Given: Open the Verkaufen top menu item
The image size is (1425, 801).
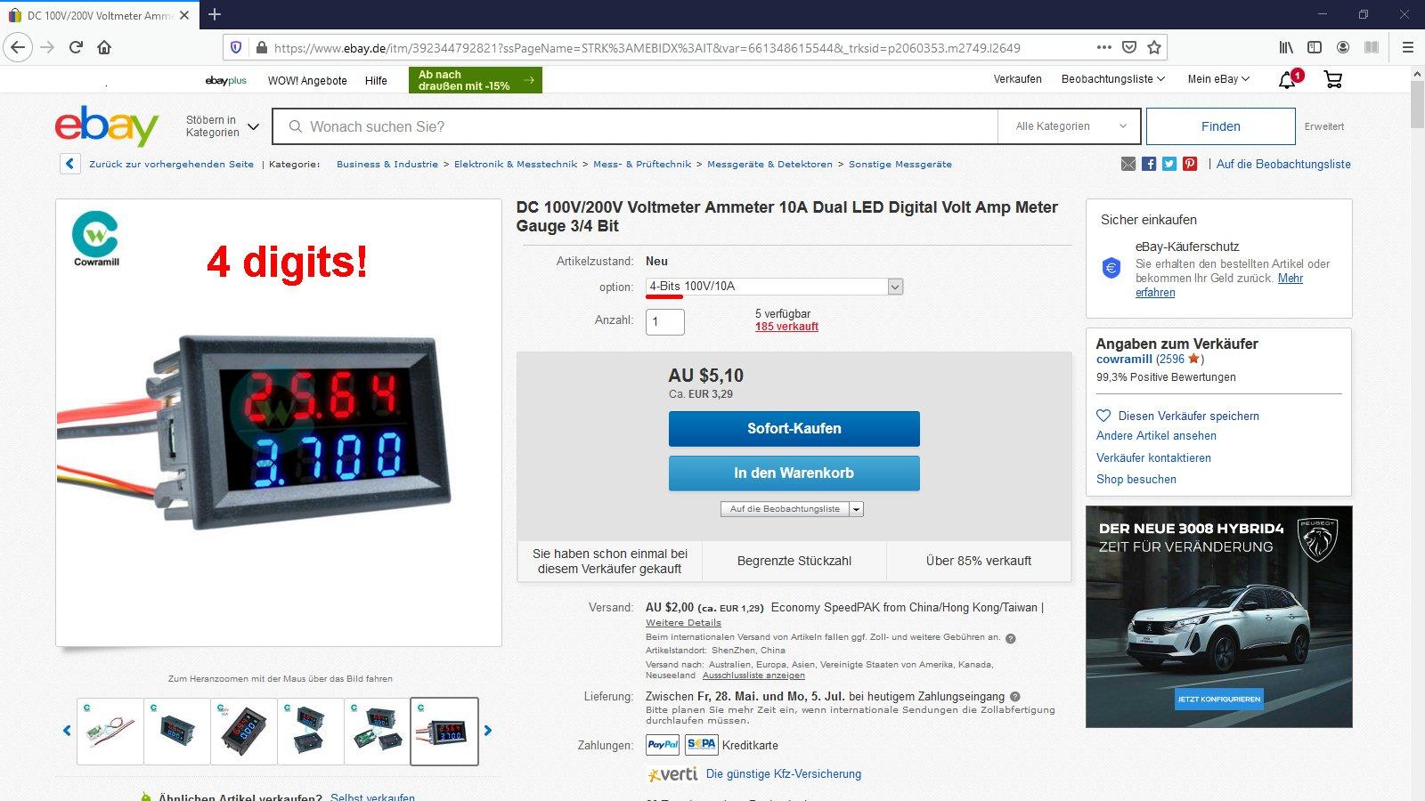Looking at the screenshot, I should coord(1017,79).
